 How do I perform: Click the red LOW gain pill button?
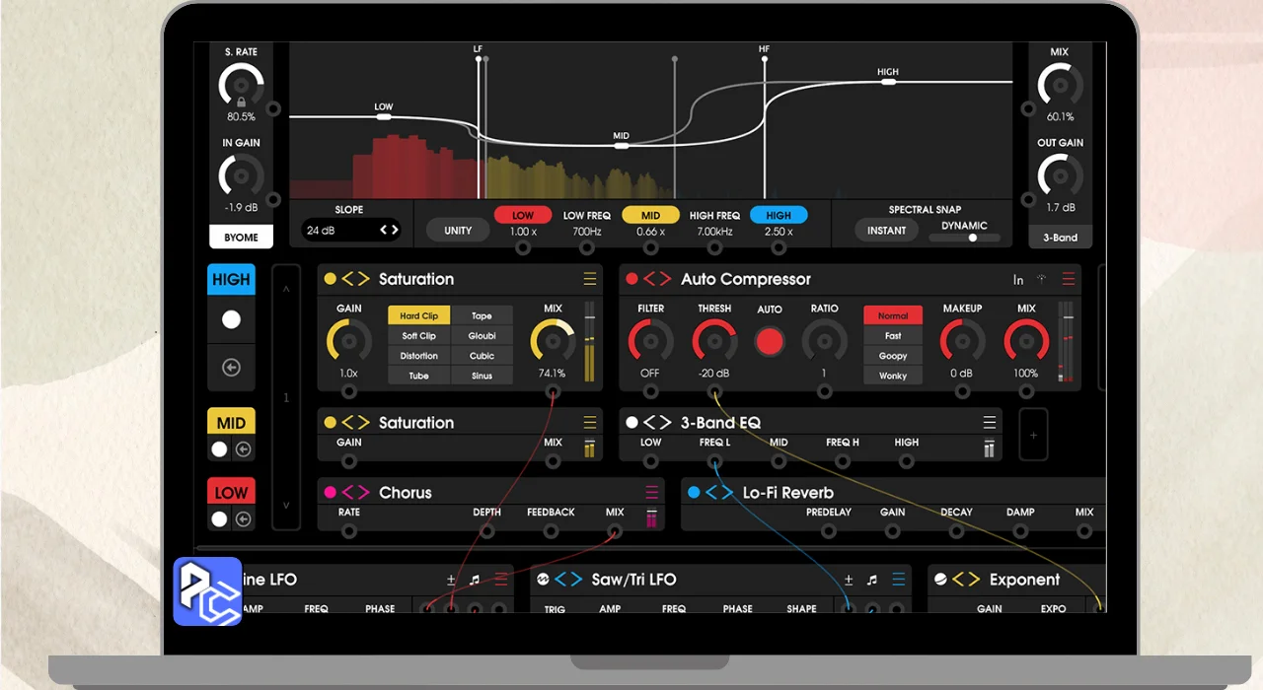(x=523, y=215)
